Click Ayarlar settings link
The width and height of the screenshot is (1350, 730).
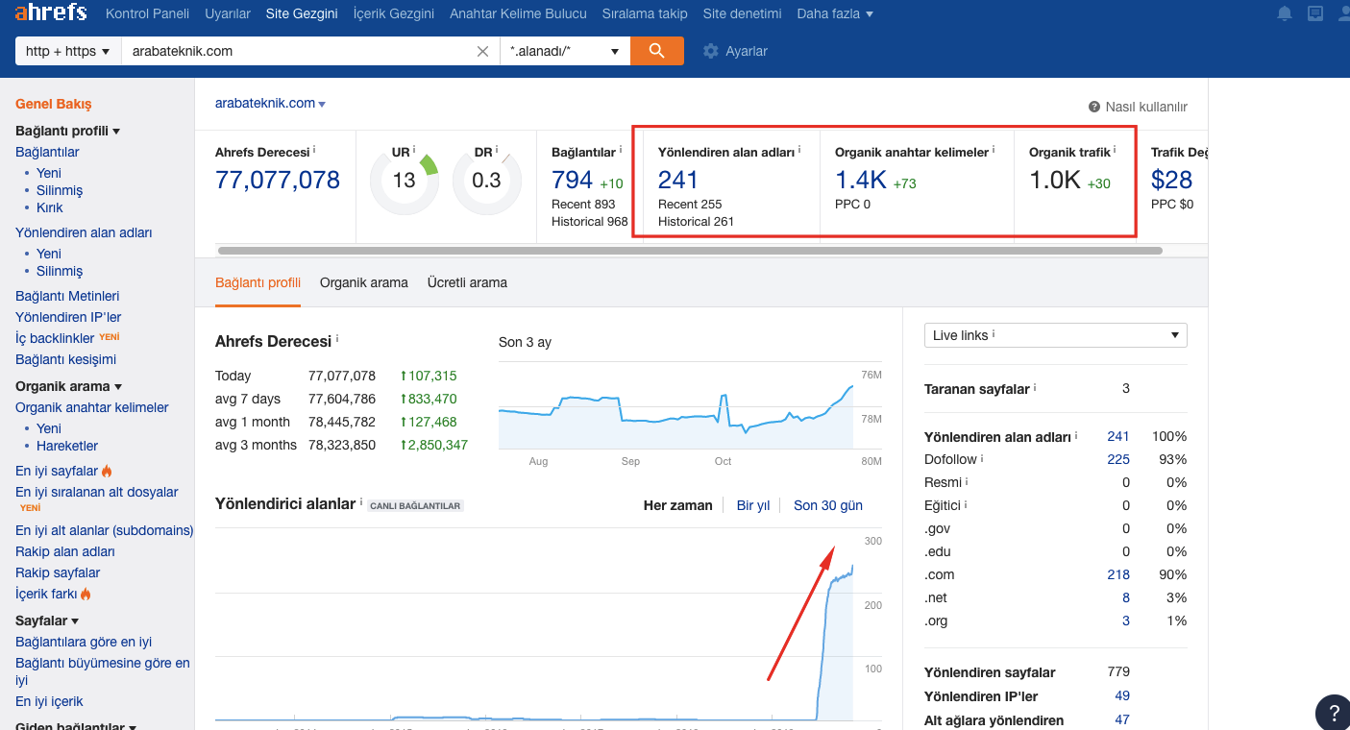(747, 51)
